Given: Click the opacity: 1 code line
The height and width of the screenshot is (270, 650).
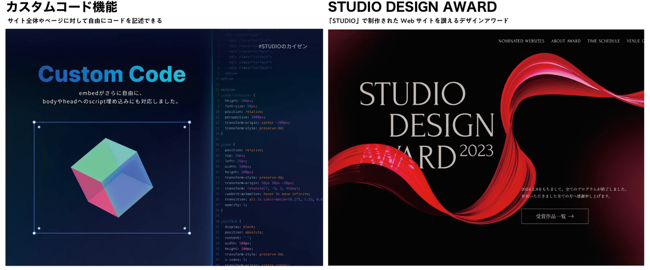Looking at the screenshot, I should pyautogui.click(x=236, y=205).
